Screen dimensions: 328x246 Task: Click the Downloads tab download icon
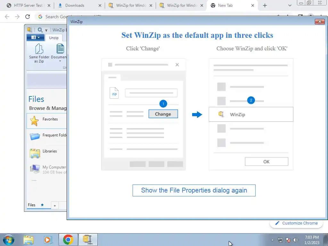point(60,6)
